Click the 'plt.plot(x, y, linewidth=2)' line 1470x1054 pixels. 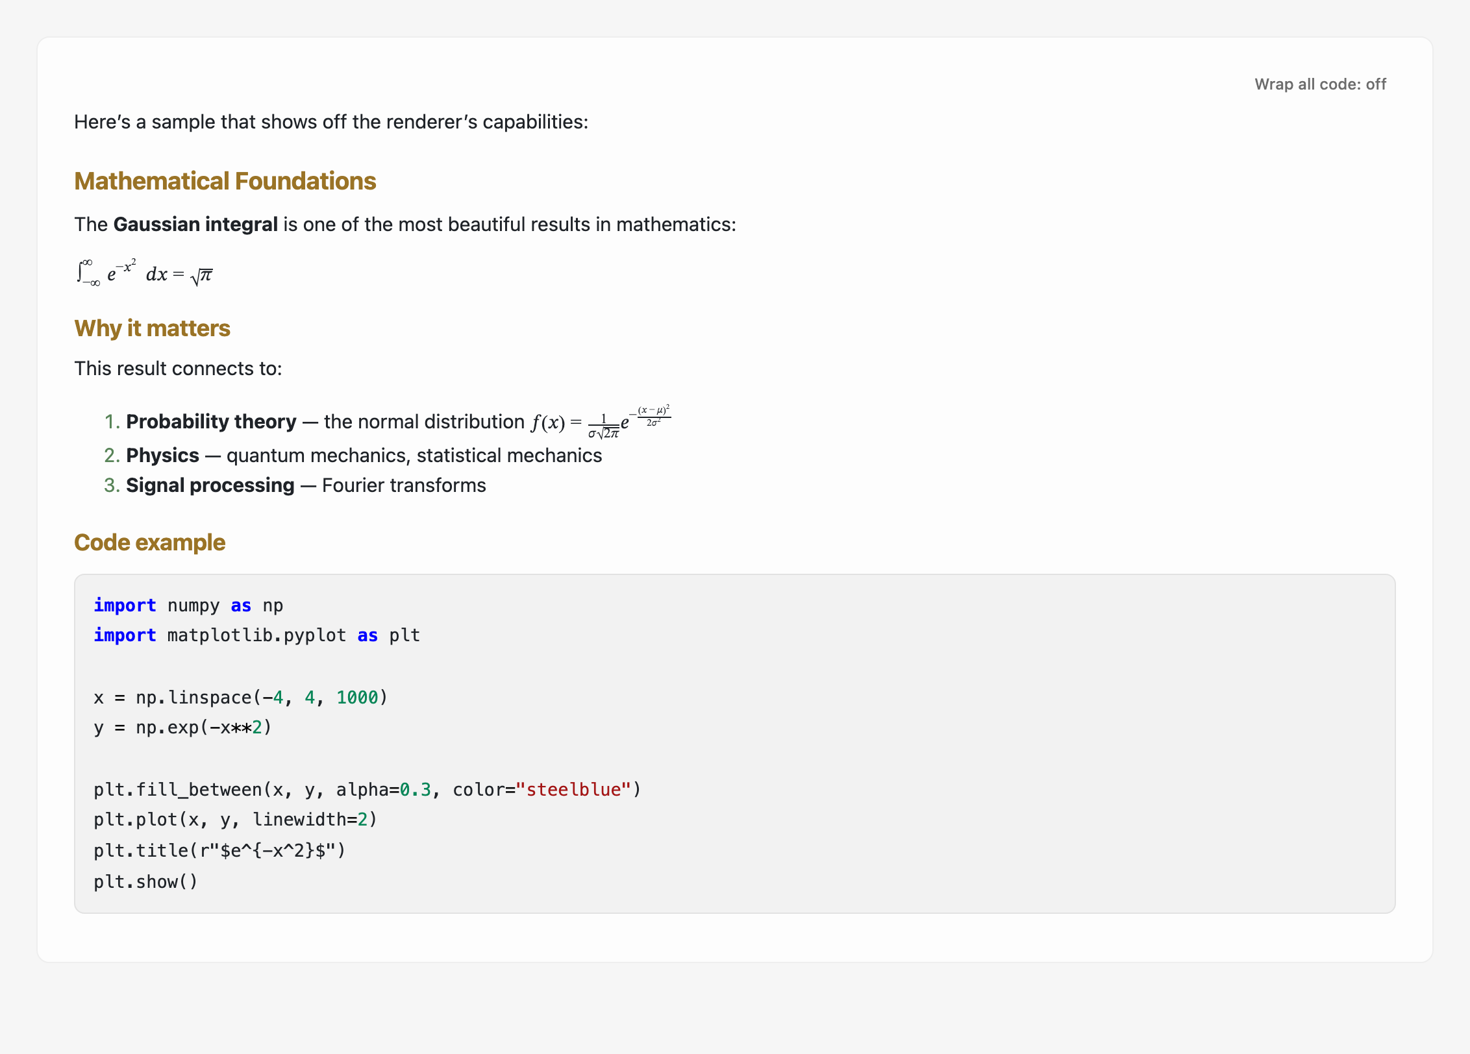tap(235, 820)
